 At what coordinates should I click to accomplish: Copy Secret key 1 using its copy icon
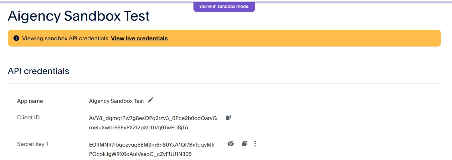coord(244,144)
